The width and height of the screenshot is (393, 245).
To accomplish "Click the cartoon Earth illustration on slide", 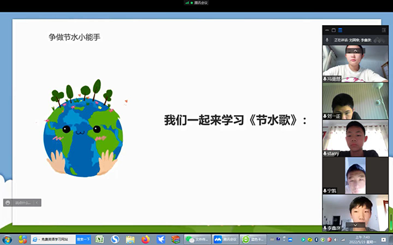I will (84, 128).
